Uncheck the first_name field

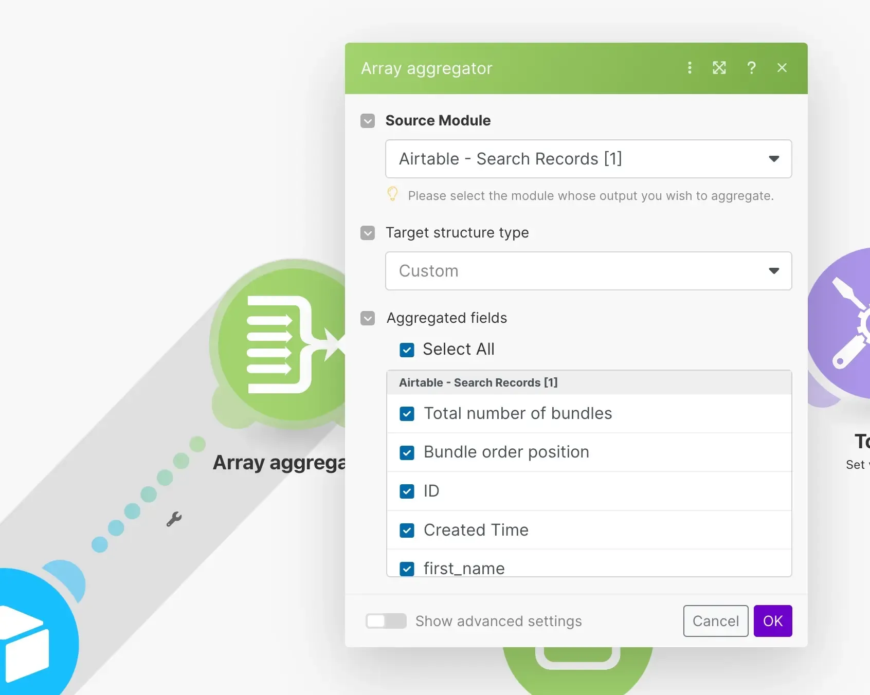coord(407,569)
